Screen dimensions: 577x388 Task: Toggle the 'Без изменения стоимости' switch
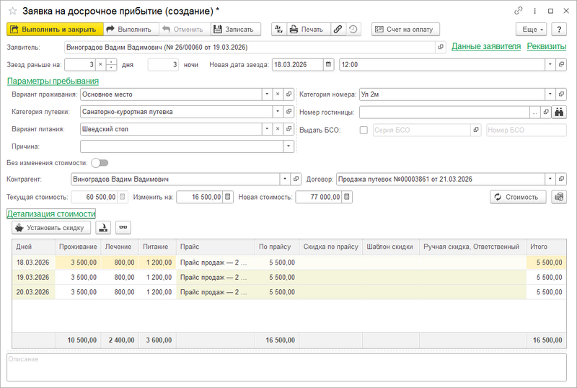point(100,163)
